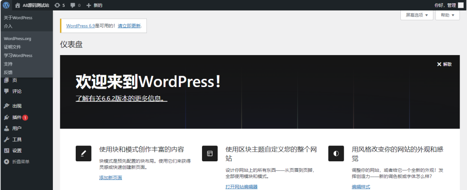Click the 打开网站编辑器 link
The width and height of the screenshot is (467, 190).
242,187
